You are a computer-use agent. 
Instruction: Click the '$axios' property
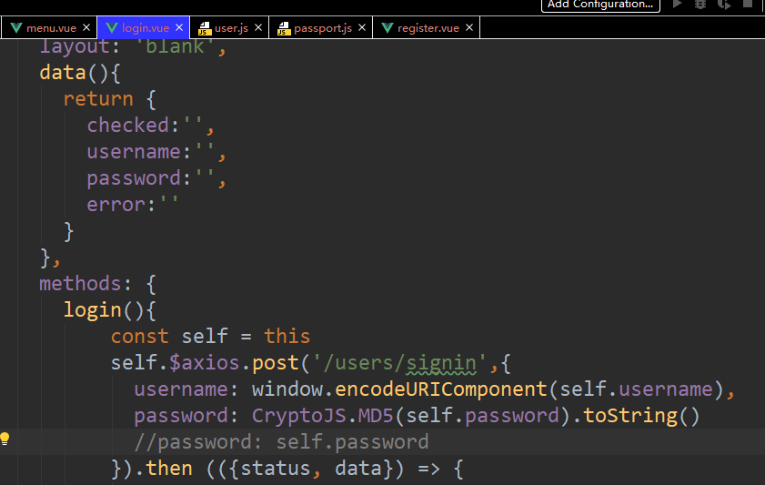205,363
